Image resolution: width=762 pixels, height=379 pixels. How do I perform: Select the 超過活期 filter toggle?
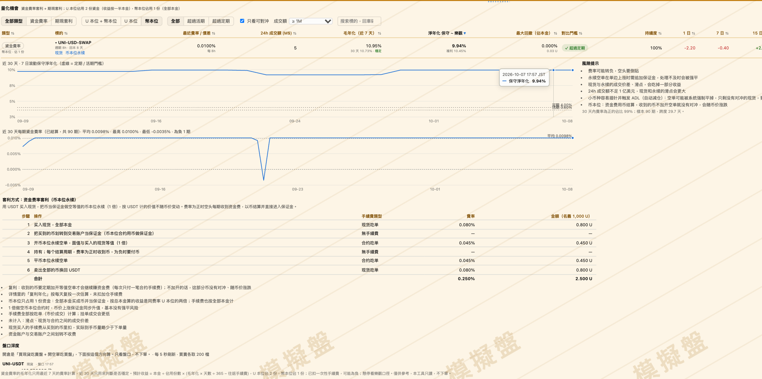coord(196,21)
